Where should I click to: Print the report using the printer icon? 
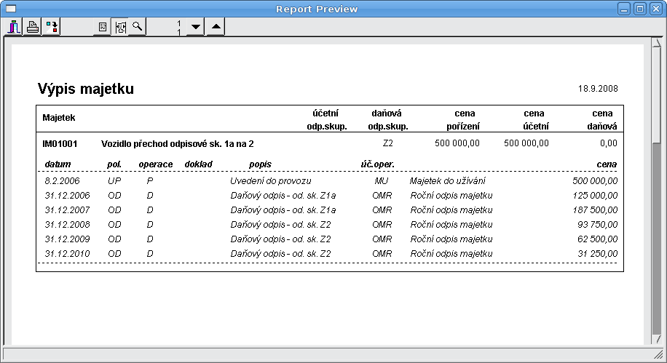click(33, 28)
